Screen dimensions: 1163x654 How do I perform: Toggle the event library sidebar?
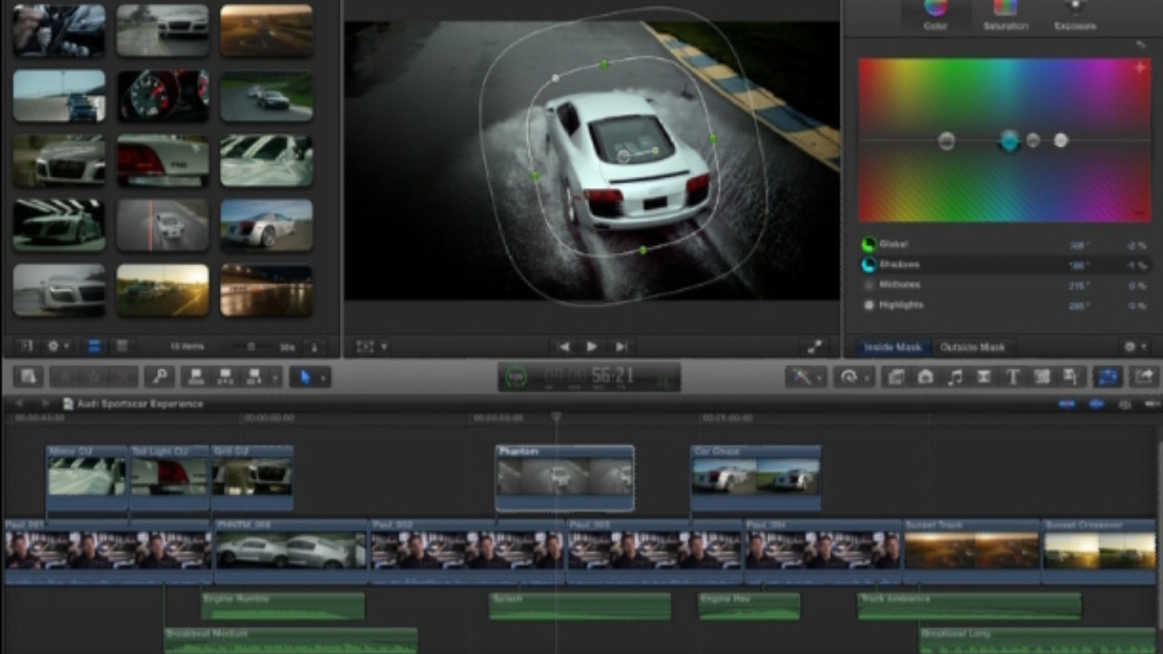click(x=26, y=347)
